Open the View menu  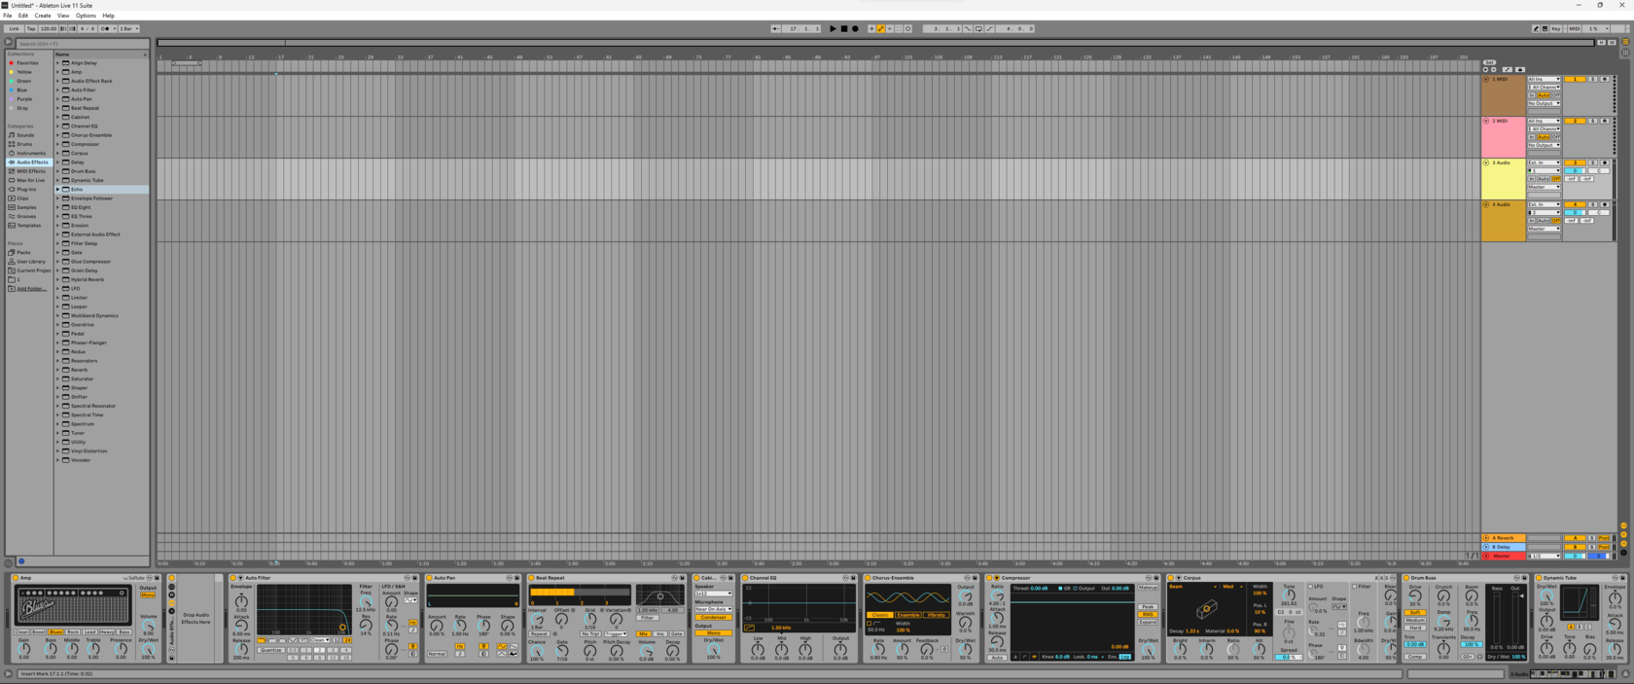[63, 16]
